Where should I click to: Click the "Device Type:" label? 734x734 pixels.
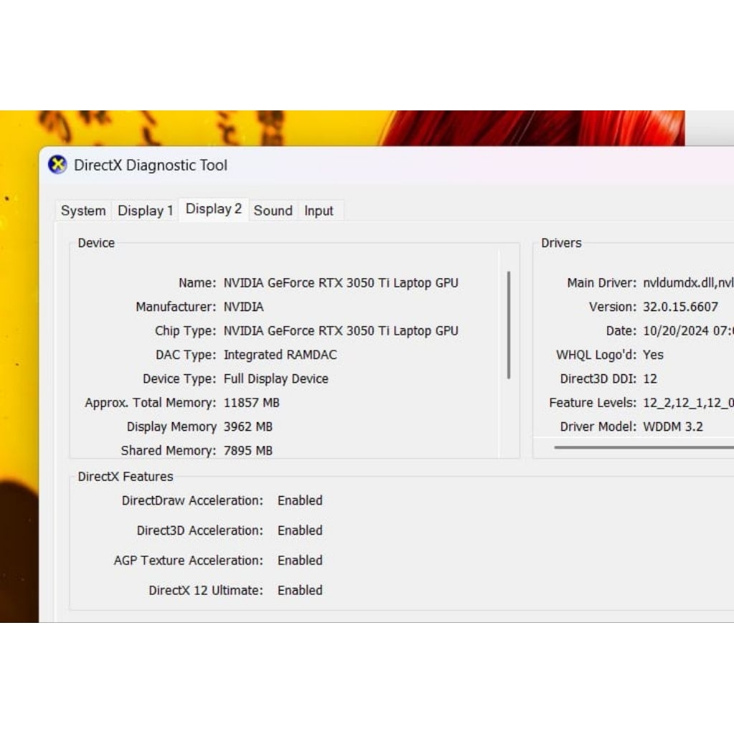[x=179, y=378]
